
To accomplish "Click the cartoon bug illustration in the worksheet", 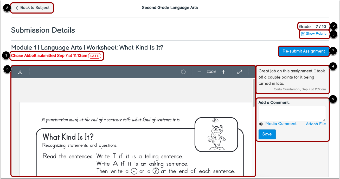I will point(216,134).
